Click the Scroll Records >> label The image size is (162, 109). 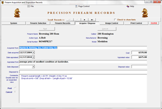[x=56, y=20]
